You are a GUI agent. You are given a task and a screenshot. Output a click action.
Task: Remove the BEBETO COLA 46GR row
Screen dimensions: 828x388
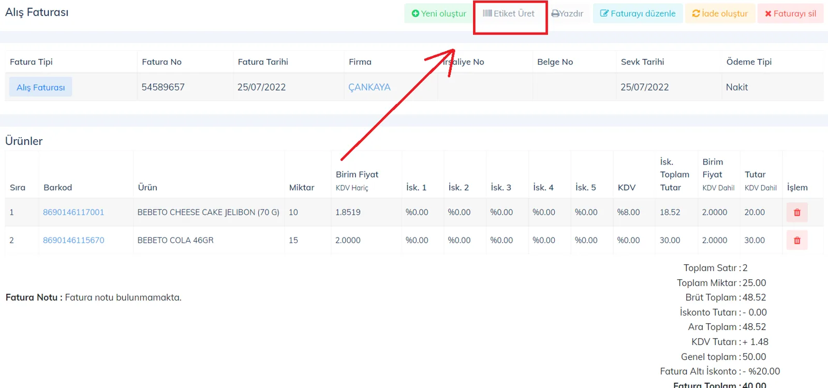tap(797, 240)
